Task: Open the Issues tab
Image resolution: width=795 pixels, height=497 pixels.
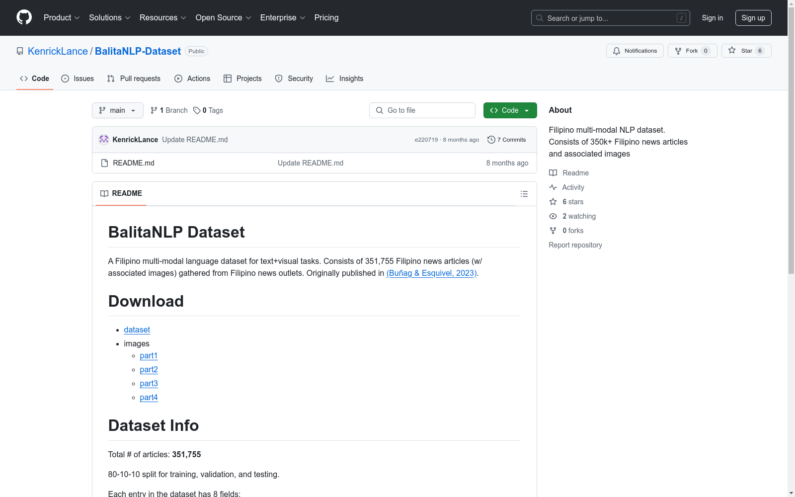Action: point(78,79)
